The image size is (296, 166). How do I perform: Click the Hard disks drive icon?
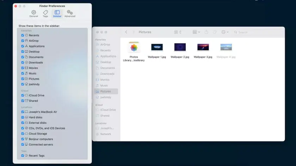[26, 117]
